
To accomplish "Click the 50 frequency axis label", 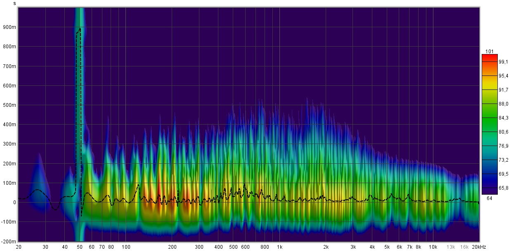I will pos(80,247).
